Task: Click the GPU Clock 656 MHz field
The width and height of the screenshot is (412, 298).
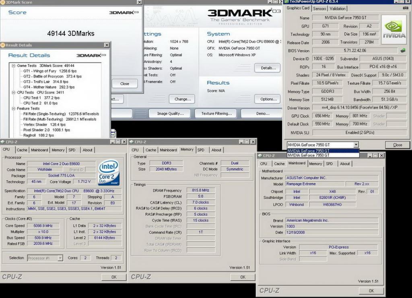Action: (322, 116)
